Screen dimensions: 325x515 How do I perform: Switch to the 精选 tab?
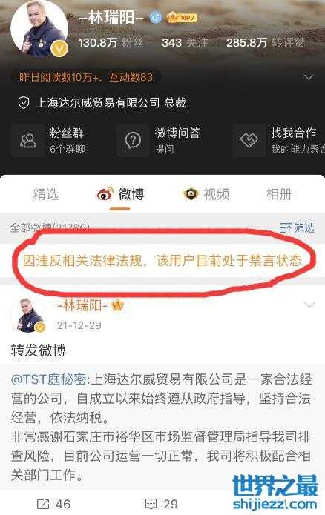46,194
